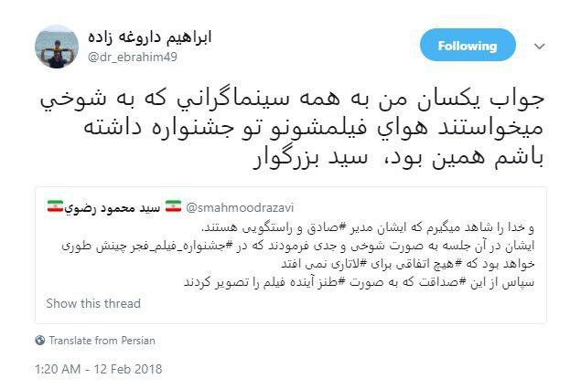Click the globe icon beside Translate
Image resolution: width=581 pixels, height=389 pixels.
[40, 341]
